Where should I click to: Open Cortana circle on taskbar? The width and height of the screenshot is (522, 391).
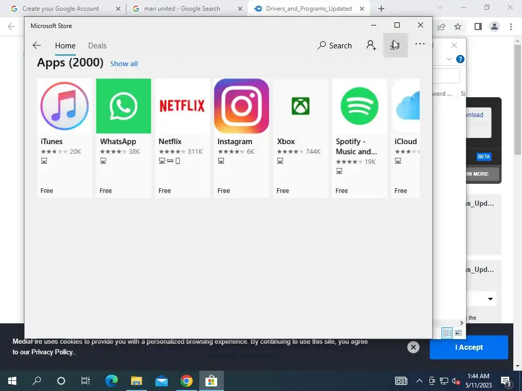(x=61, y=381)
